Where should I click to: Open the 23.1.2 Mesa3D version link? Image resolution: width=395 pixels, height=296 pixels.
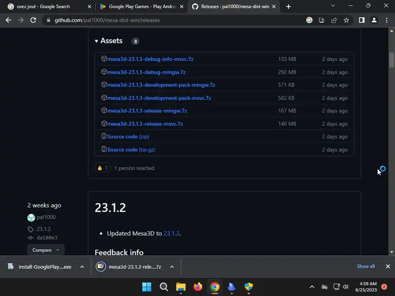pyautogui.click(x=171, y=234)
